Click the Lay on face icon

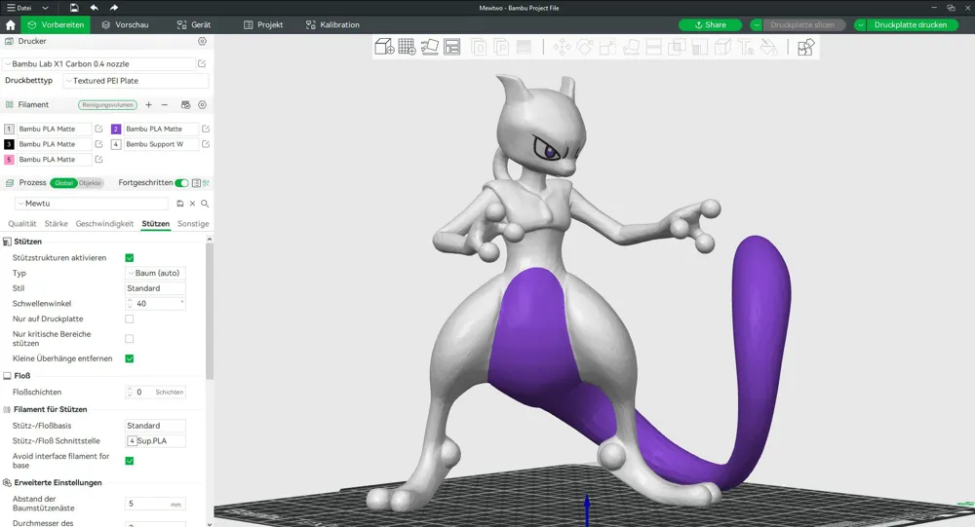(x=631, y=47)
